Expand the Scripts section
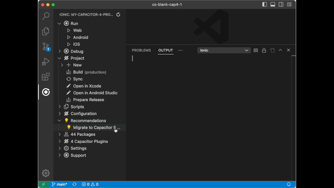334x188 pixels. [59, 107]
